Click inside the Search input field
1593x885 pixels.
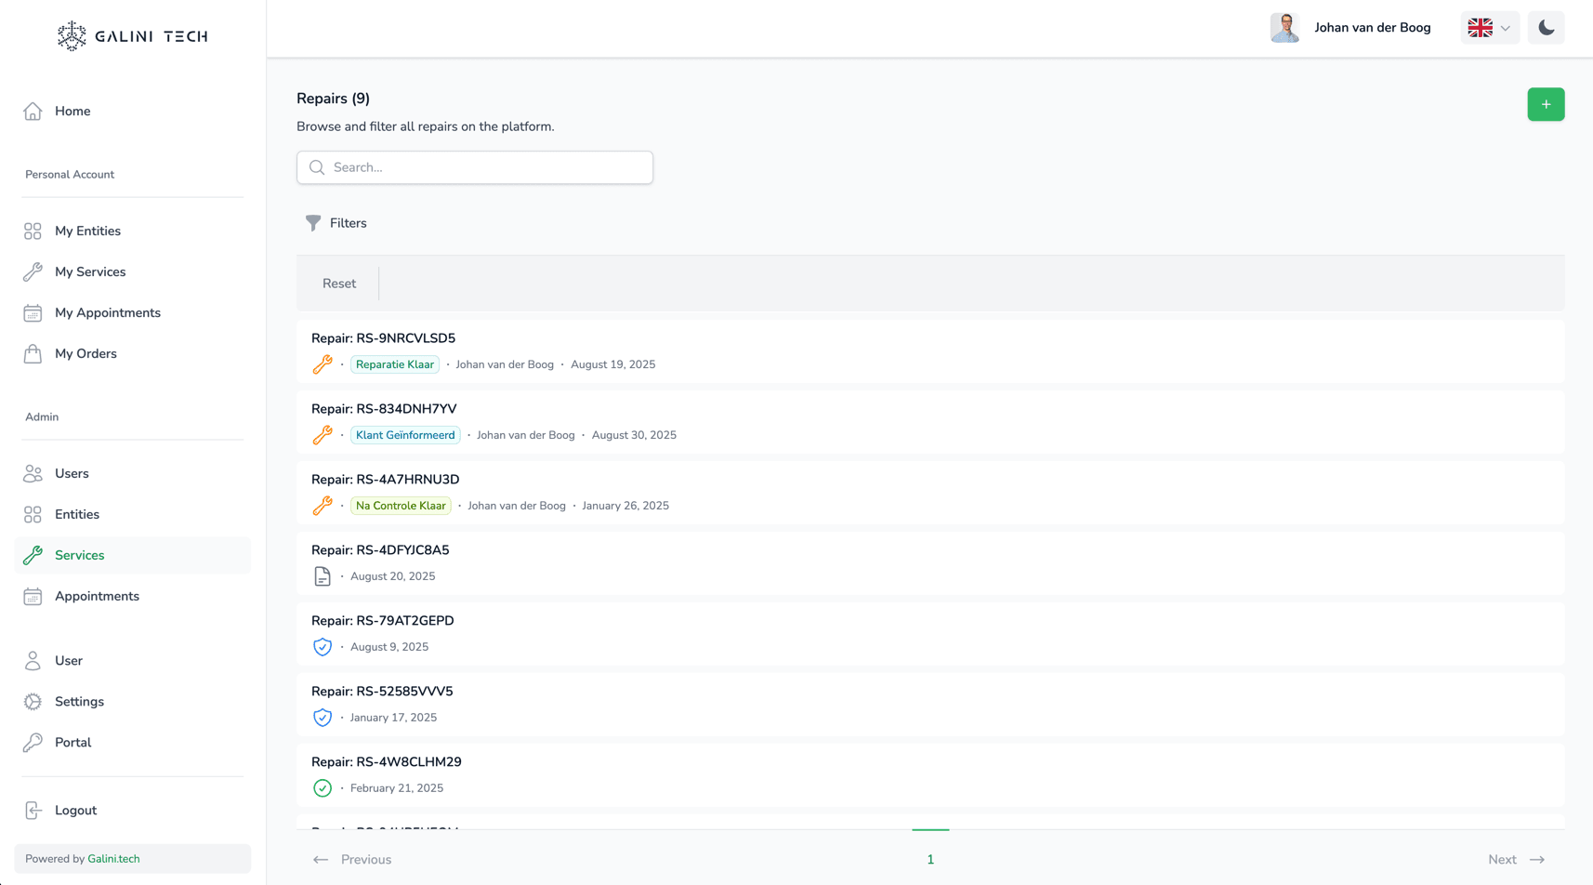pyautogui.click(x=474, y=167)
